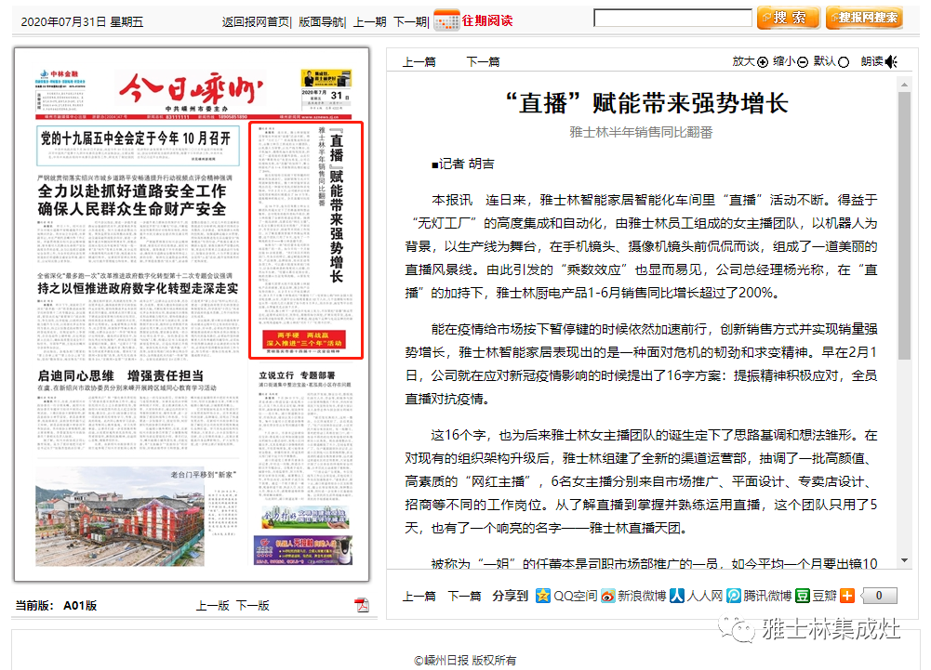931x670 pixels.
Task: Go to 返回报网首页 homepage link
Action: point(256,22)
